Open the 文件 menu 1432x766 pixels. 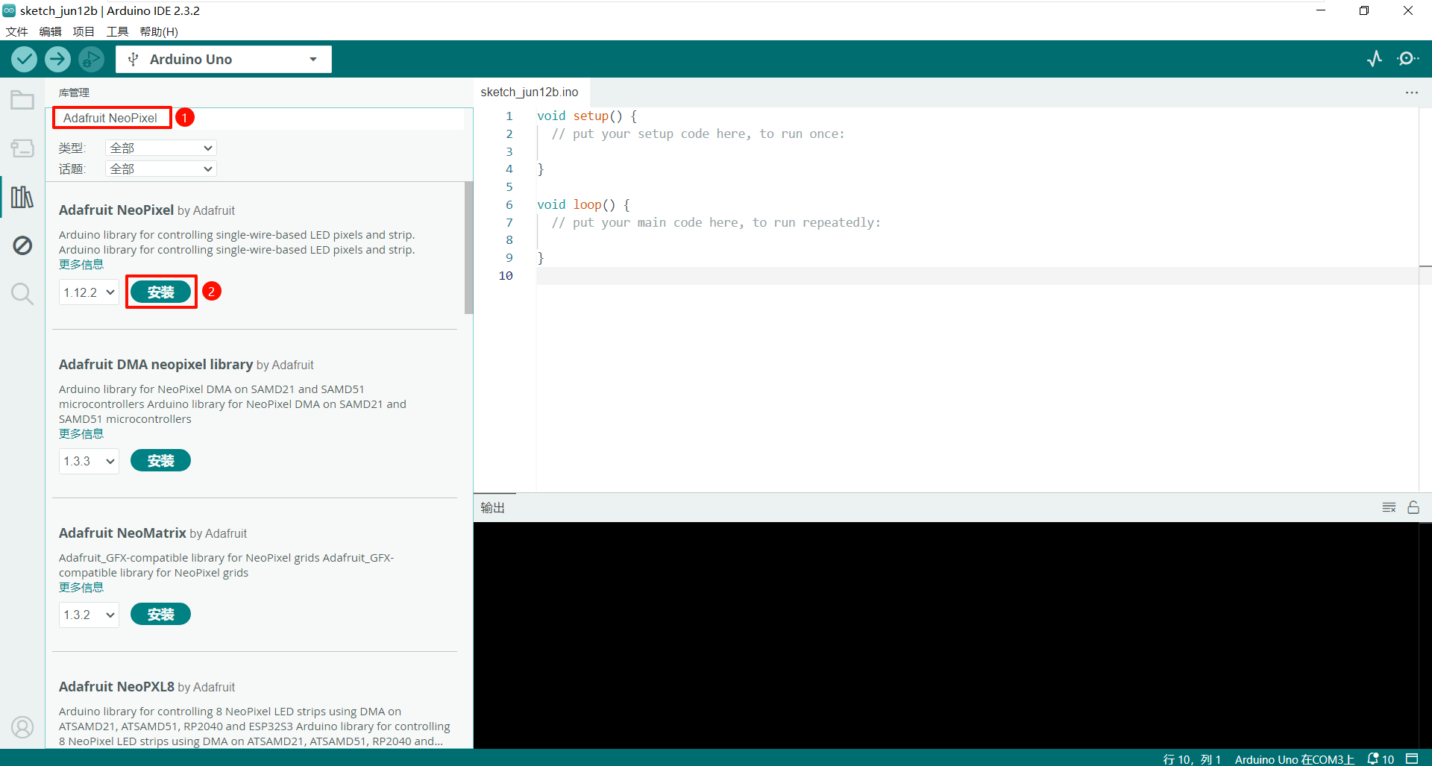pyautogui.click(x=16, y=31)
